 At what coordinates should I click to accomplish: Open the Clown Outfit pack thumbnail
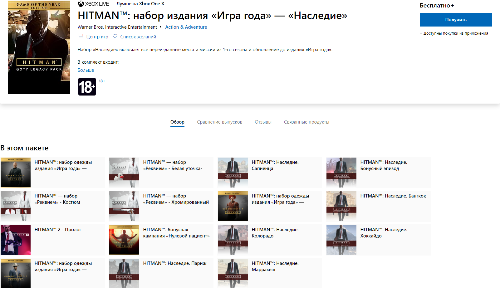(233, 206)
